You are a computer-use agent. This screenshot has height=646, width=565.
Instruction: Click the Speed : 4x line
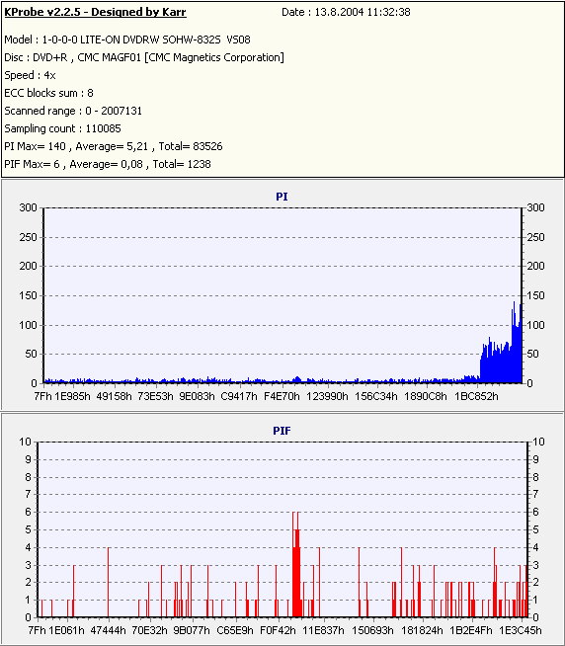click(30, 75)
